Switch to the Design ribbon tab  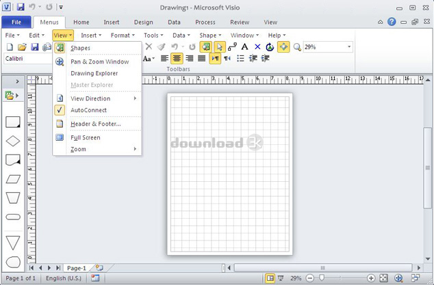[143, 22]
